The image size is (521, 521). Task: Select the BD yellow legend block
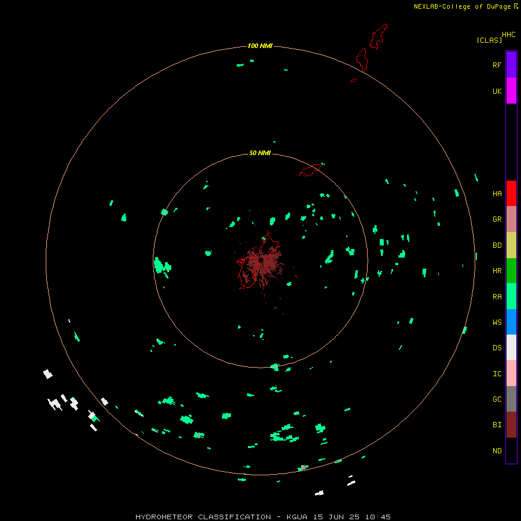coord(511,245)
